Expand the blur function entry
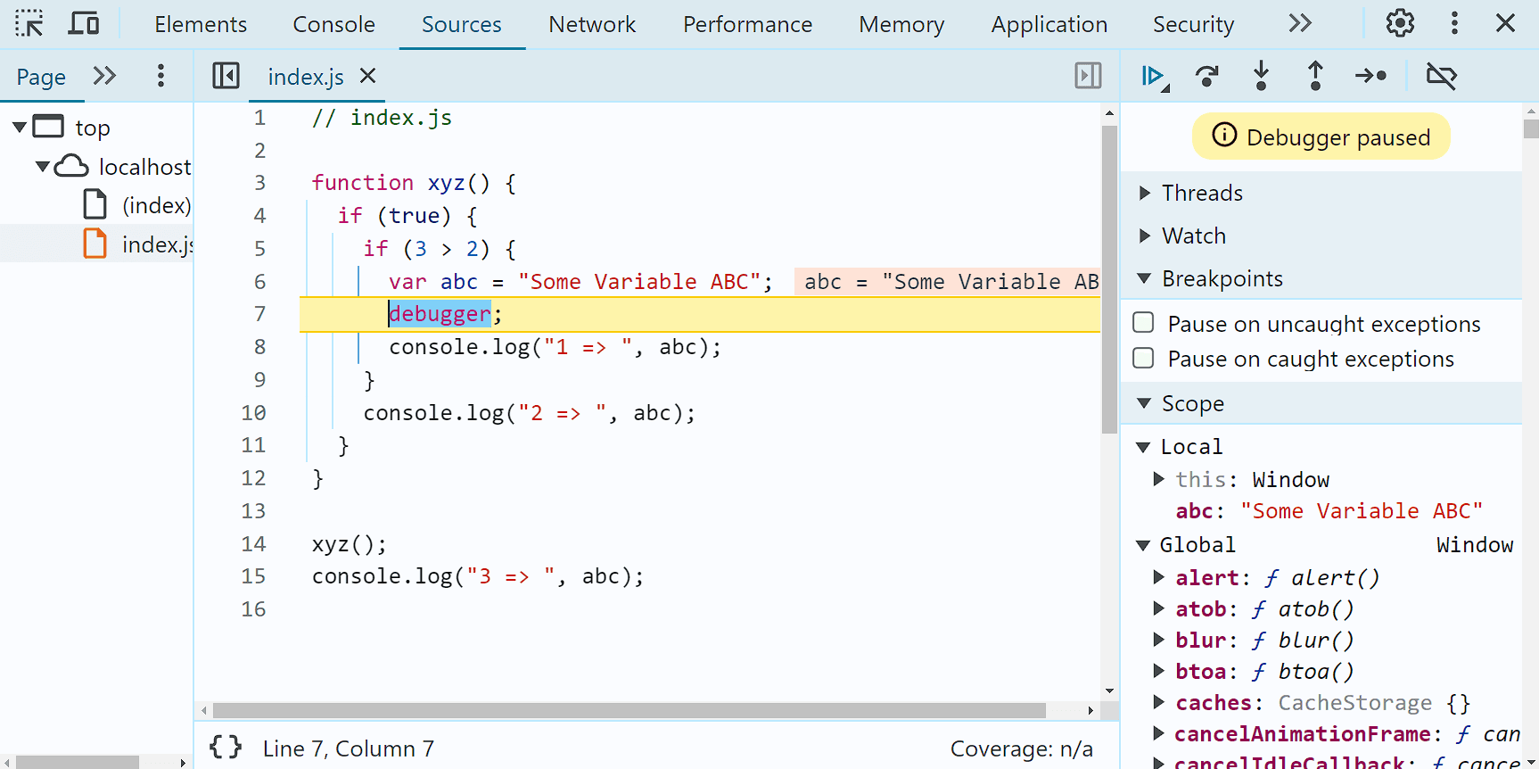Viewport: 1539px width, 769px height. [1158, 640]
